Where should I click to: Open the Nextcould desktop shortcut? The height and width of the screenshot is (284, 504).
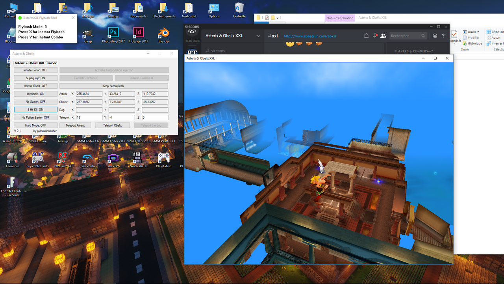[x=189, y=10]
